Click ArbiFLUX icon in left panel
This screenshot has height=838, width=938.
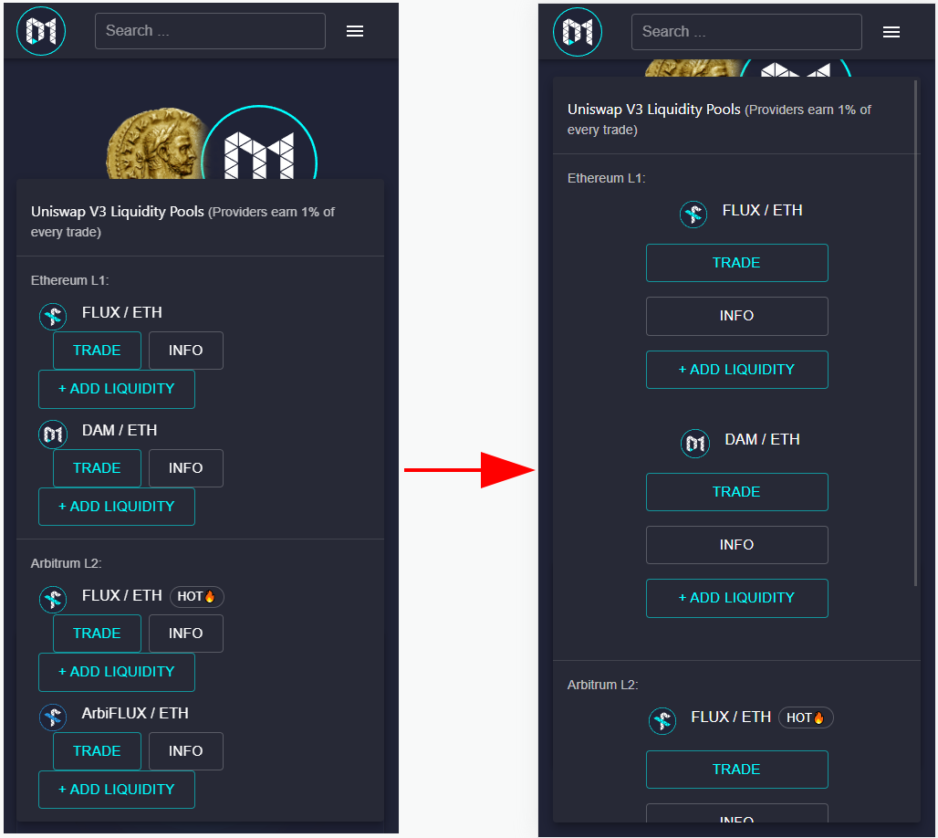[x=53, y=718]
